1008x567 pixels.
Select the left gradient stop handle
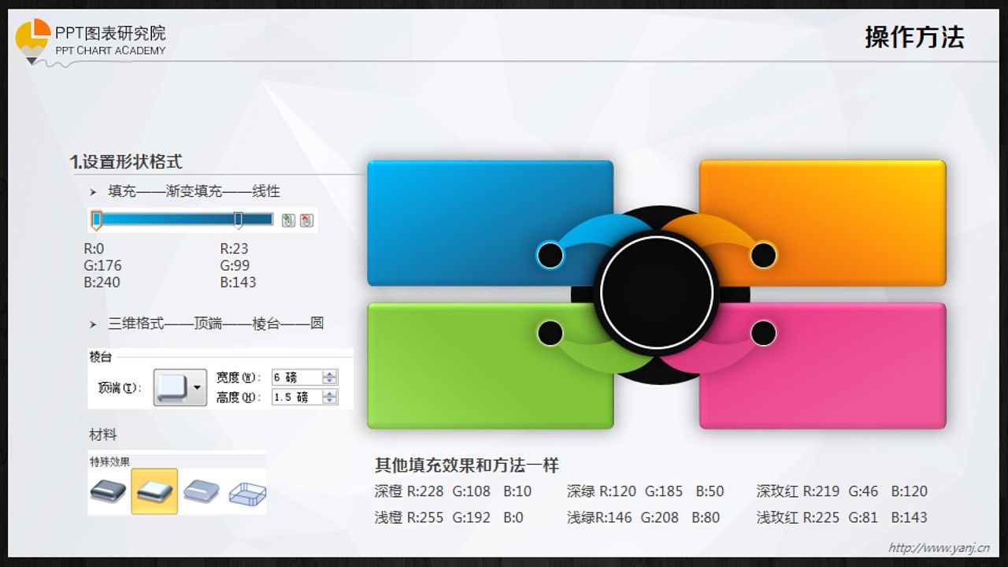click(97, 220)
